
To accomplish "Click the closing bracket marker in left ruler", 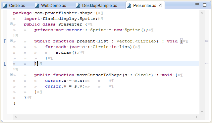I will 5,64.
